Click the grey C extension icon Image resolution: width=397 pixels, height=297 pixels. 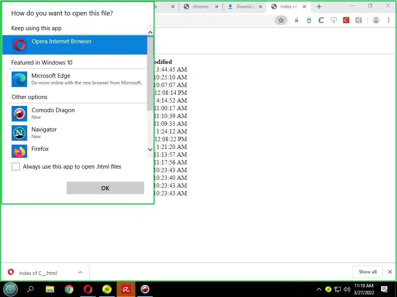click(321, 20)
